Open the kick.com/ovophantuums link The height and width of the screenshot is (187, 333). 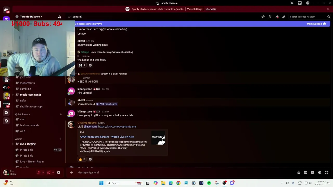(x=117, y=127)
